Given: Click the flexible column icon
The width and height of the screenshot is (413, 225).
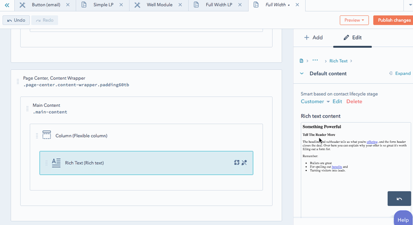Looking at the screenshot, I should pos(47,135).
